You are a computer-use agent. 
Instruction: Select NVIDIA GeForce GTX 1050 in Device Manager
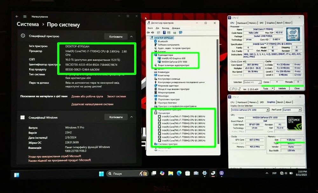click(174, 62)
